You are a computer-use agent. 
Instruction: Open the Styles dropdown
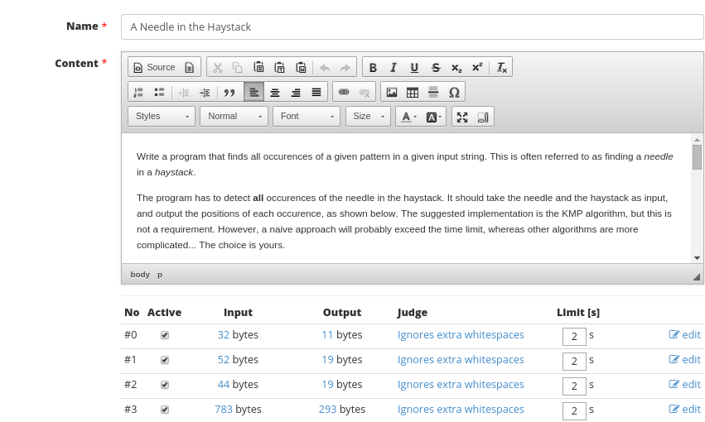(x=162, y=117)
